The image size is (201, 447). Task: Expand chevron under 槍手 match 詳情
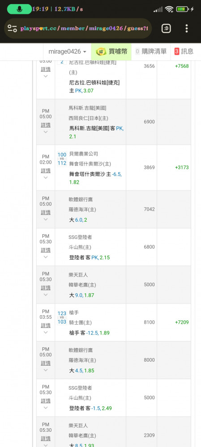pyautogui.click(x=46, y=333)
